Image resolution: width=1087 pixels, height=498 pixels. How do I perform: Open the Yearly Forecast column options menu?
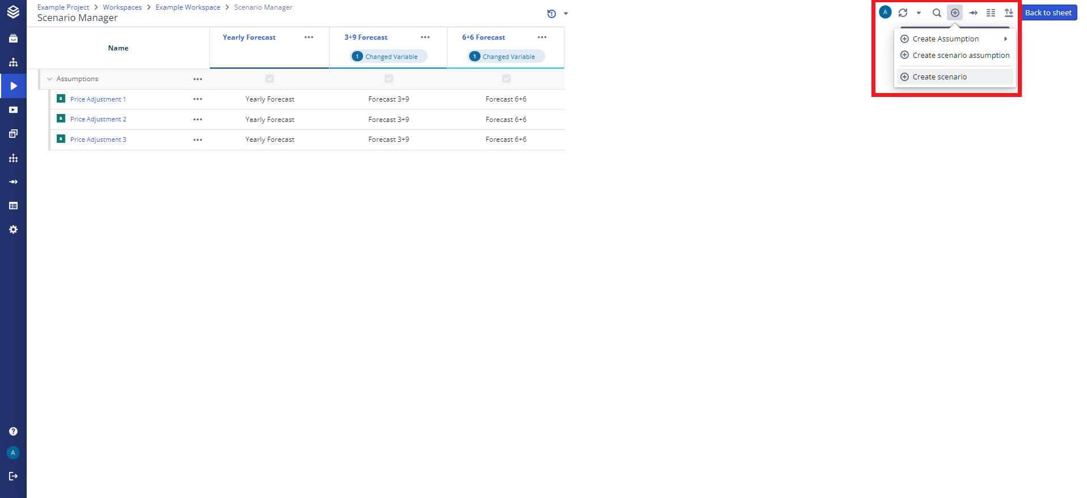click(x=309, y=37)
